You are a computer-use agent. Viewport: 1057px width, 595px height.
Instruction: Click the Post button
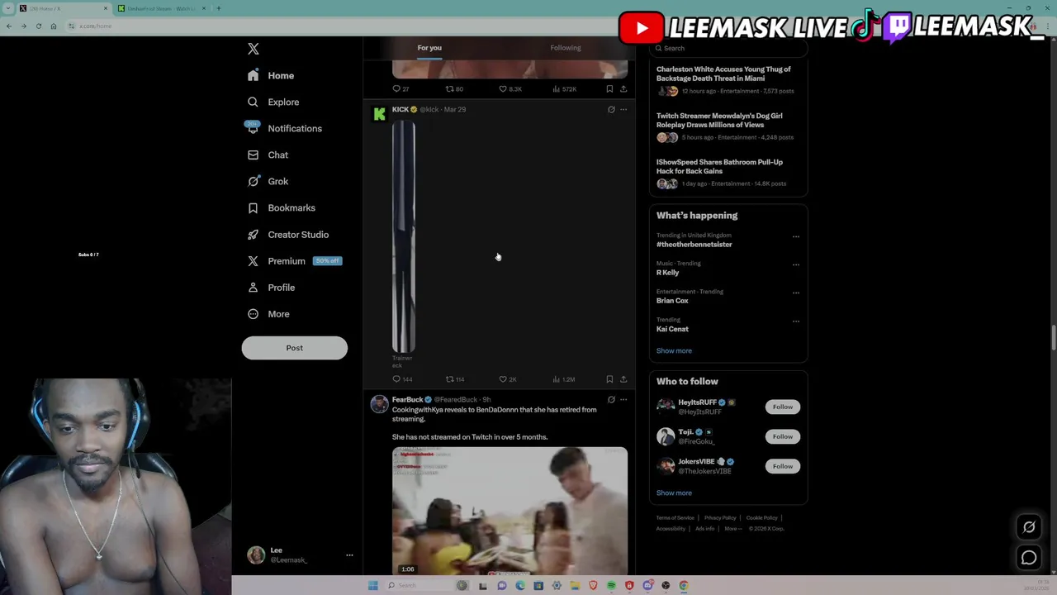294,348
